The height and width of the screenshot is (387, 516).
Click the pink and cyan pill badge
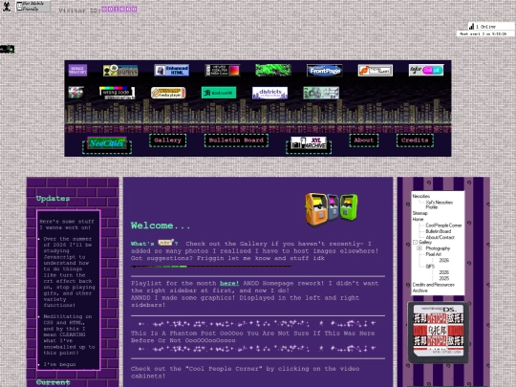click(x=426, y=70)
